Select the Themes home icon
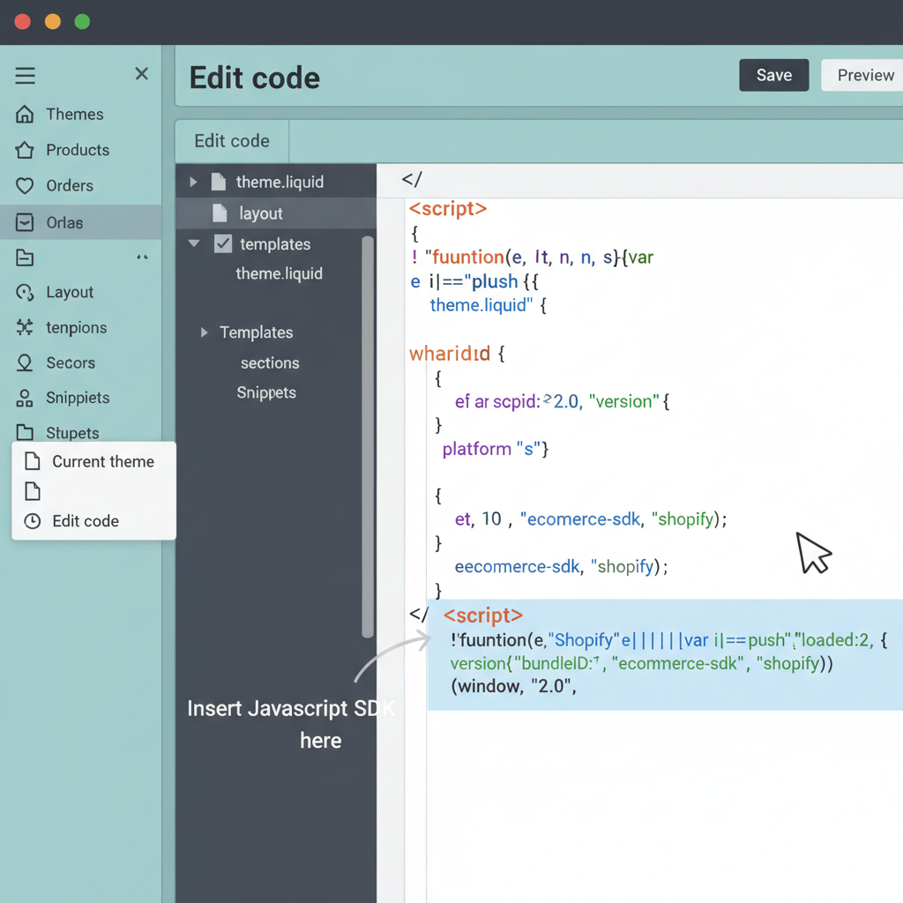Image resolution: width=903 pixels, height=903 pixels. pos(25,114)
